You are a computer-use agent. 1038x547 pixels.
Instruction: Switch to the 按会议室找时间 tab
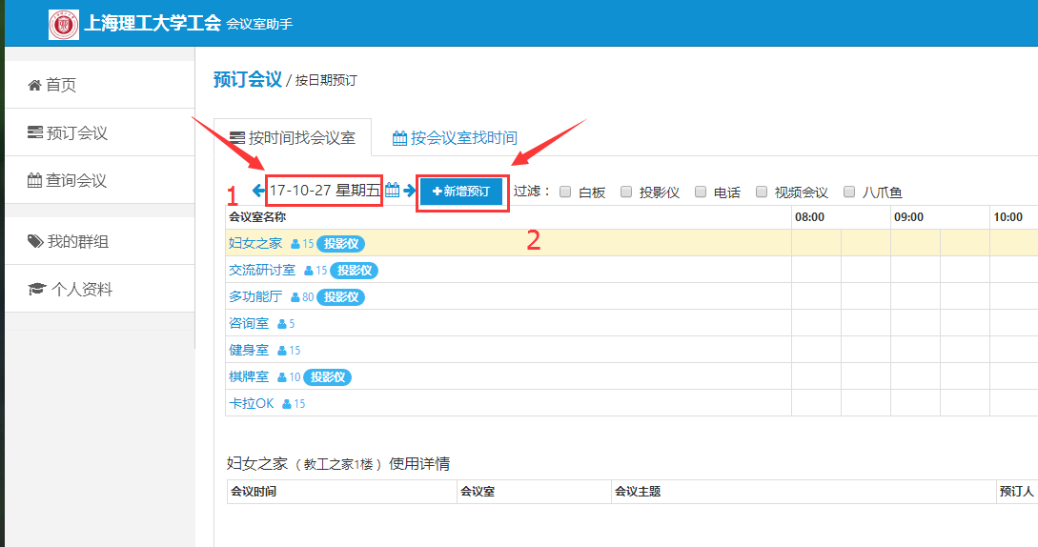pyautogui.click(x=455, y=138)
